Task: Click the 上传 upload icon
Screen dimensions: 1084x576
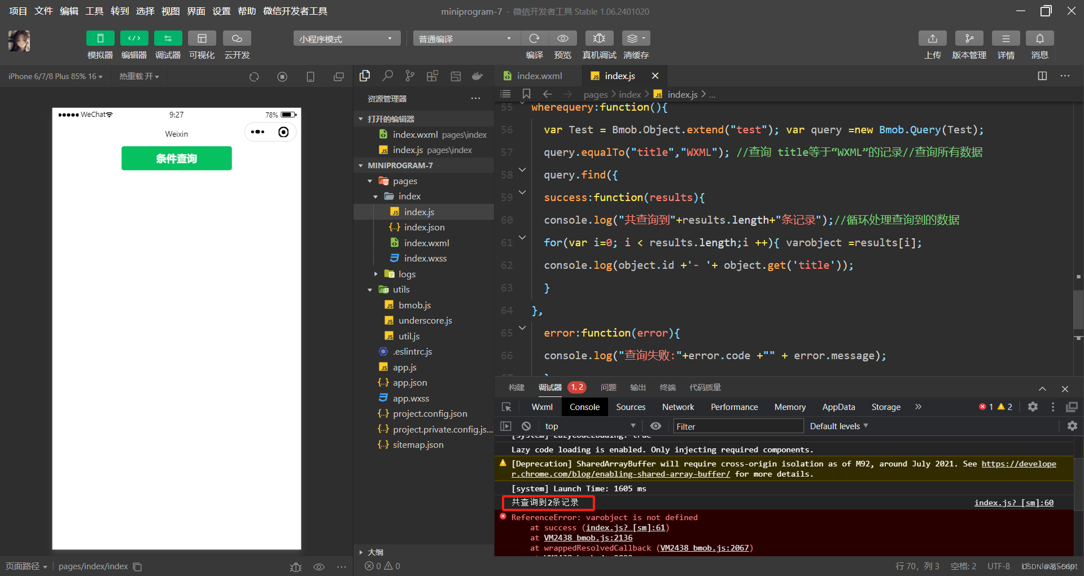Action: tap(933, 38)
